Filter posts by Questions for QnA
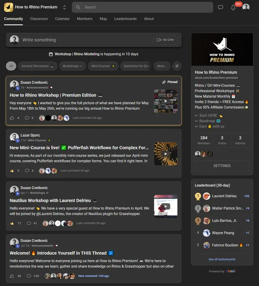Screen dimensions: 259x286 (x=136, y=66)
